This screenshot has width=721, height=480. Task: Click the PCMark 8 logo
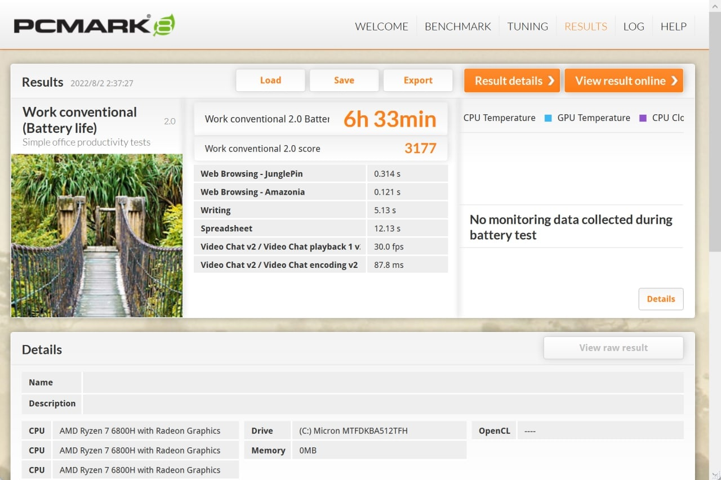(94, 26)
